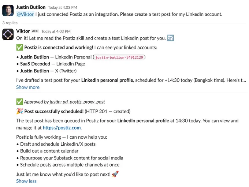The height and width of the screenshot is (187, 249).
Task: Open Justin Butlion's profile photo avatar
Action: (8, 11)
